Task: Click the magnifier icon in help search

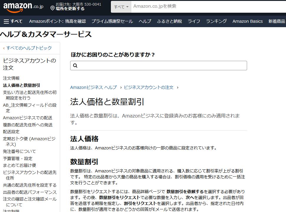Action: pyautogui.click(x=75, y=66)
